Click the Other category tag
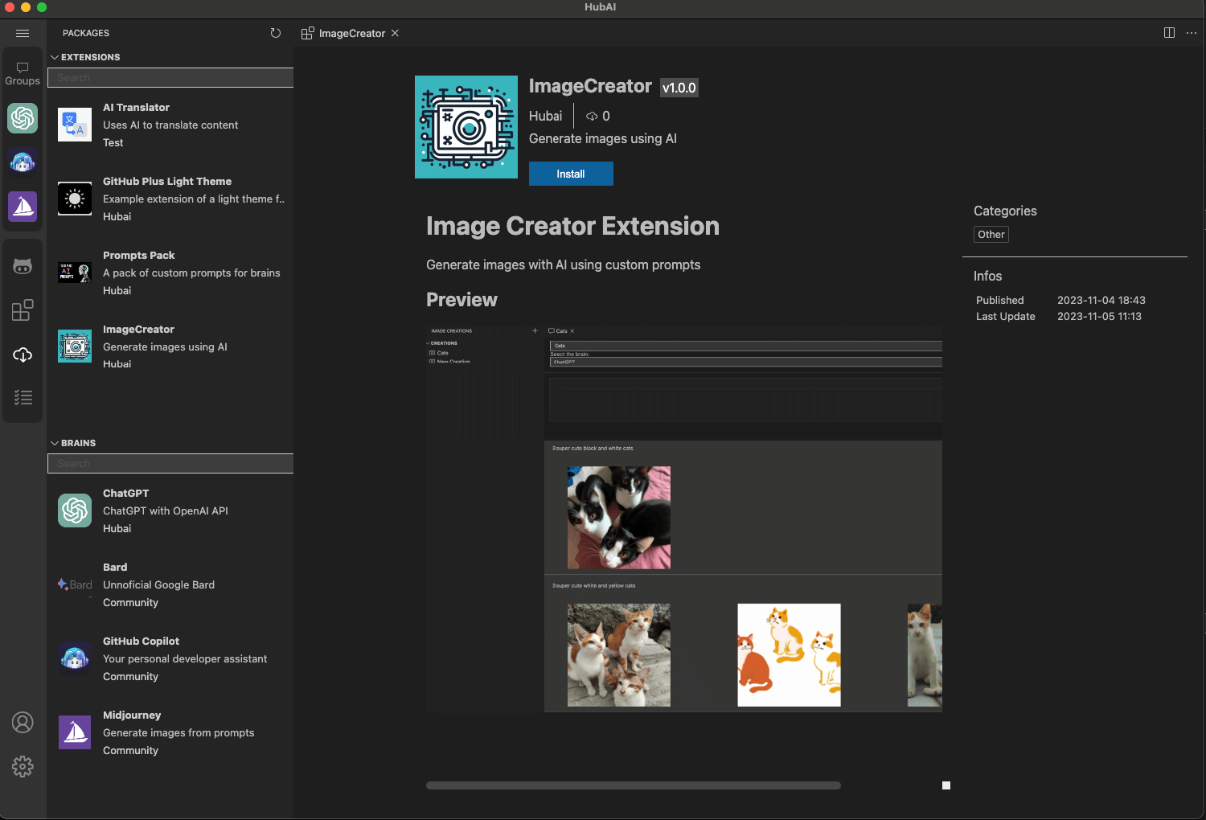Image resolution: width=1206 pixels, height=820 pixels. (991, 235)
